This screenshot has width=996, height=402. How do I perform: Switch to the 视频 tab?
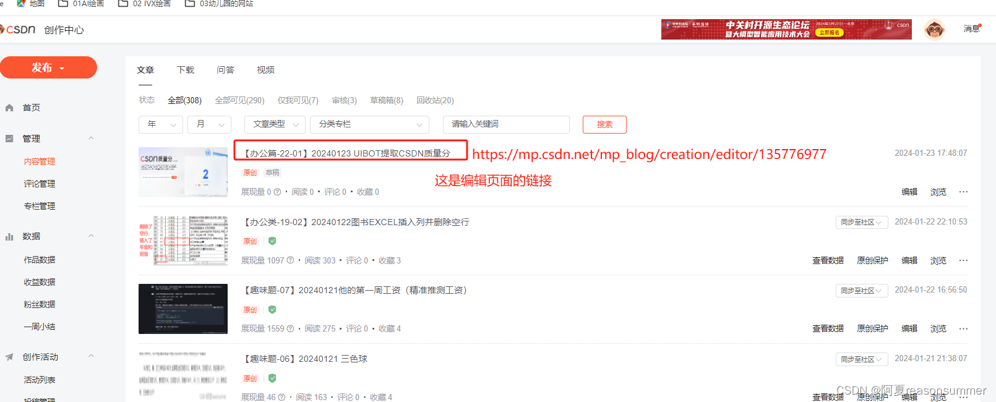tap(266, 70)
